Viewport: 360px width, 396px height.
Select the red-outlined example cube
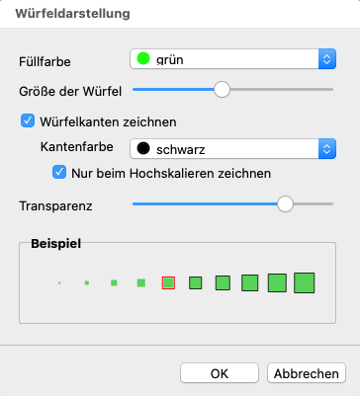pos(168,282)
